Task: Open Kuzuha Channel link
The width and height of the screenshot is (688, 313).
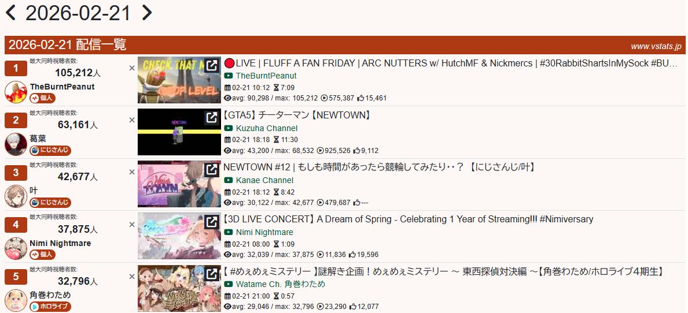Action: [266, 128]
